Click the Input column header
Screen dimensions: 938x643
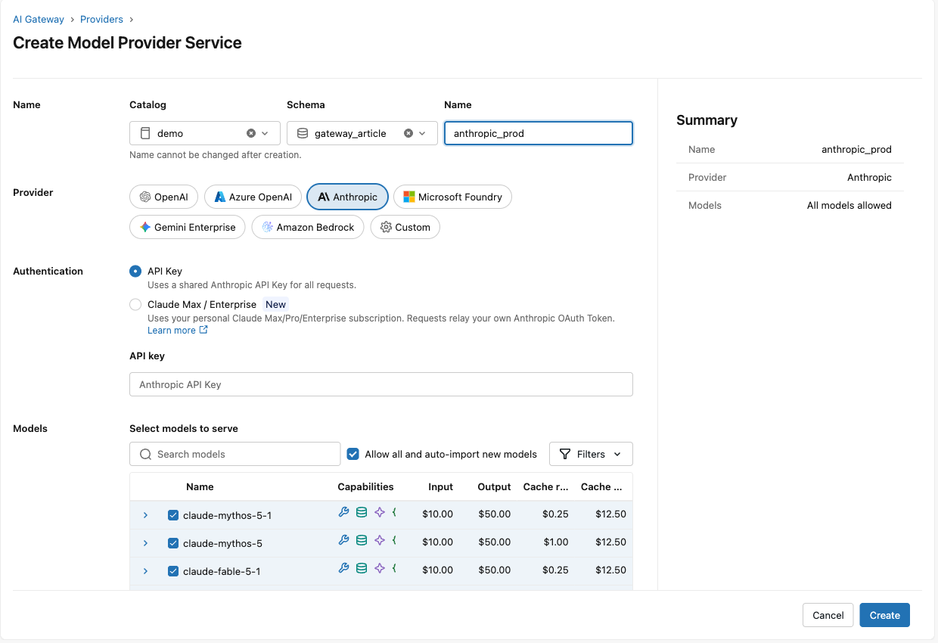click(440, 486)
